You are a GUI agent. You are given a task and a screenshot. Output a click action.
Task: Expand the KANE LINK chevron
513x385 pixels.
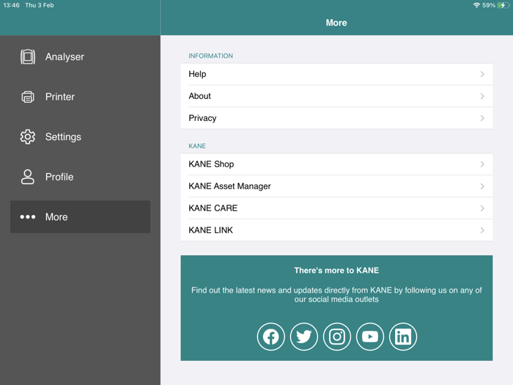482,230
